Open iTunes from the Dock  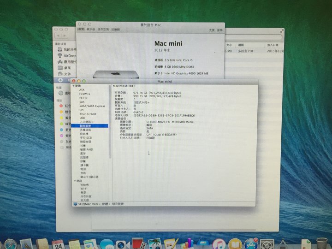tap(219, 244)
